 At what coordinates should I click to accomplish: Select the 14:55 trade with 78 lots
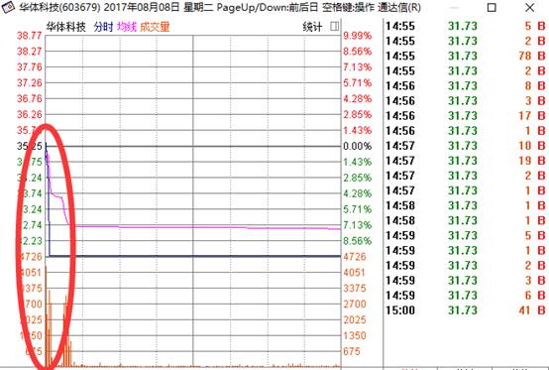tap(466, 57)
